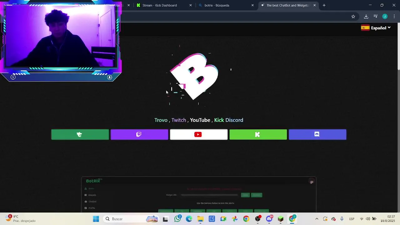Log in with the white YouTube button
Screen dimensions: 400x225
click(199, 134)
